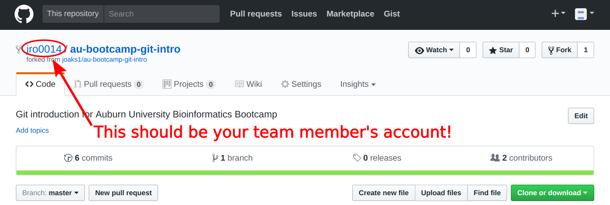Screen dimensions: 610x205
Task: Expand the plus create-new dropdown
Action: tap(558, 14)
